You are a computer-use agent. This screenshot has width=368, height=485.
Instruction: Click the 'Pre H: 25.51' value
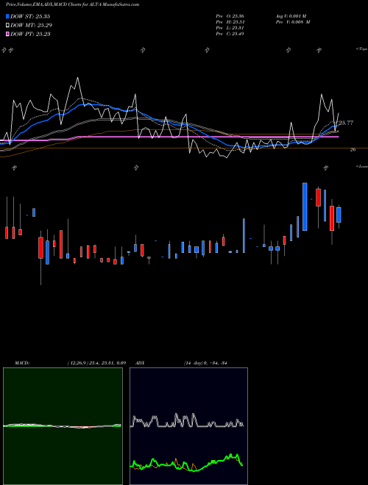pyautogui.click(x=230, y=22)
